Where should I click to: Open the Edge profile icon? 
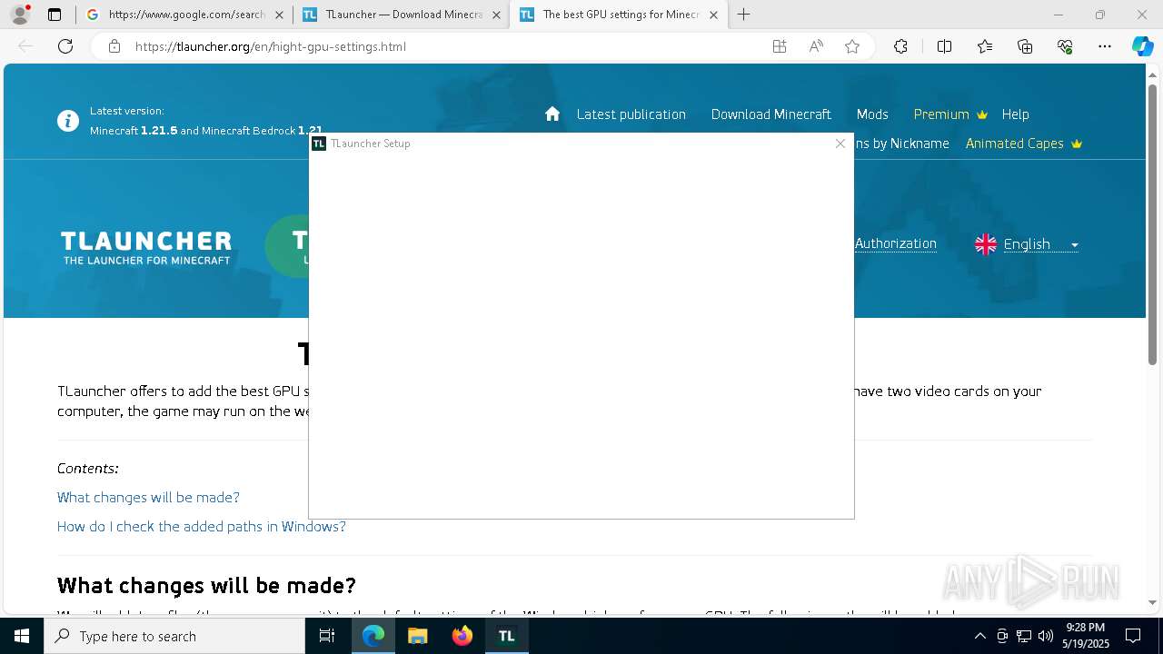(20, 15)
